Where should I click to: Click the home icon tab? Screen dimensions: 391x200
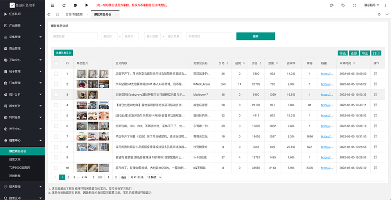click(57, 14)
